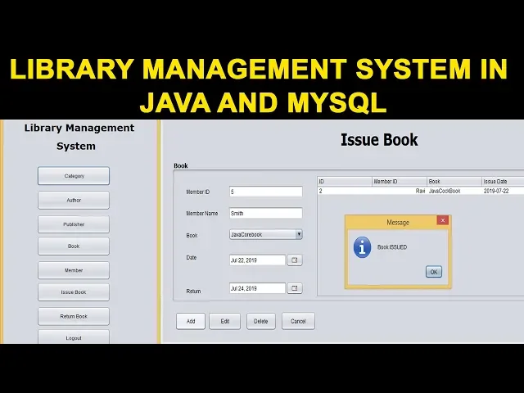The height and width of the screenshot is (393, 524).
Task: Hit the Delete button
Action: click(260, 322)
